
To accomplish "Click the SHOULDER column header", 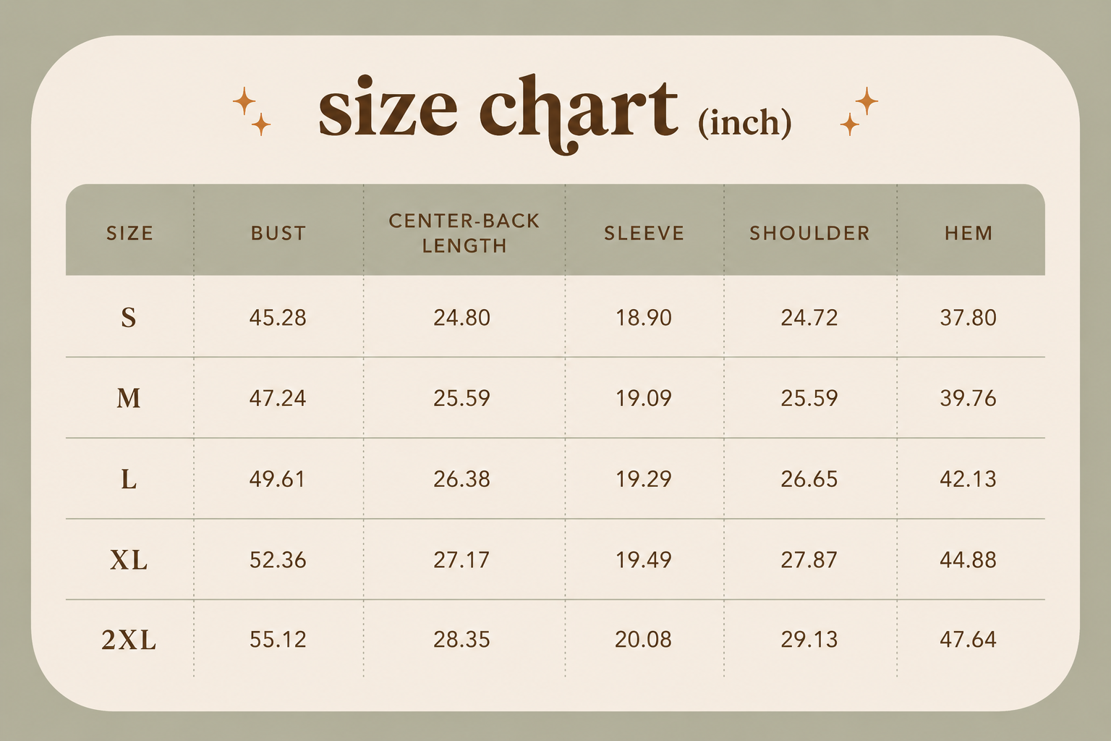I will coord(810,233).
